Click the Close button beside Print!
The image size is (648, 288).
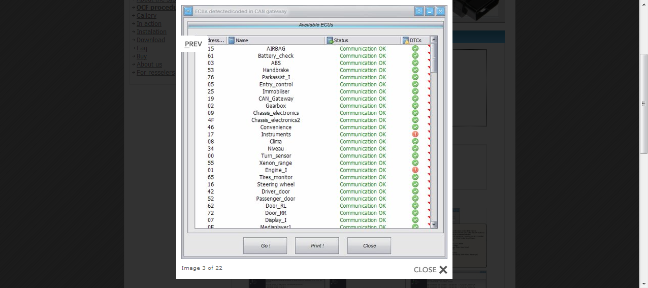click(x=369, y=246)
